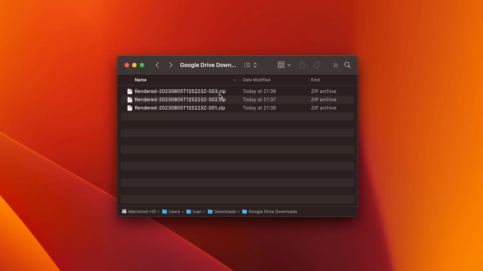
Task: Go to Users folder in path bar
Action: (x=174, y=212)
